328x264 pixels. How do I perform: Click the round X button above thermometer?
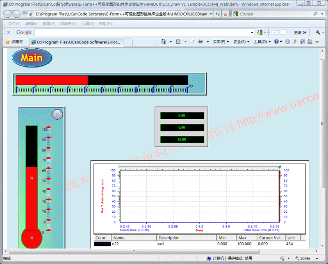(x=57, y=114)
